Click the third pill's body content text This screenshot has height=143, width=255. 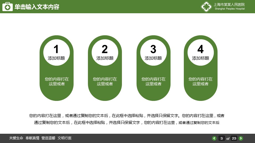[x=153, y=81]
